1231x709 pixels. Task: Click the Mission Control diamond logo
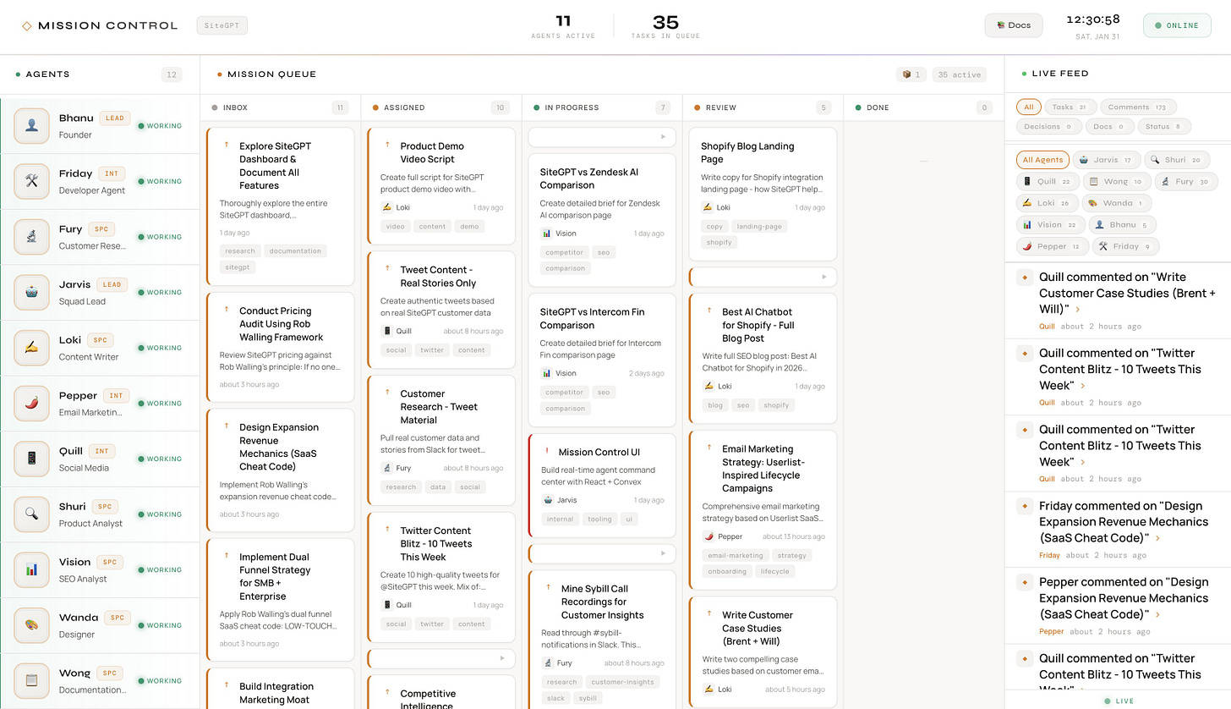26,25
